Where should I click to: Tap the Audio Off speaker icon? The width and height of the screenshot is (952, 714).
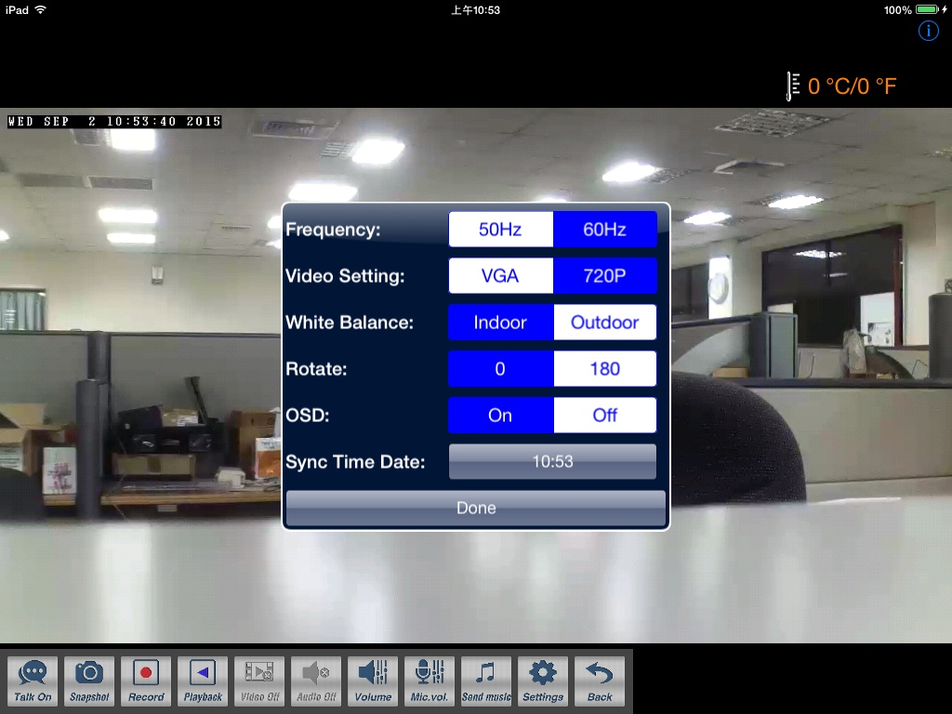(x=316, y=681)
